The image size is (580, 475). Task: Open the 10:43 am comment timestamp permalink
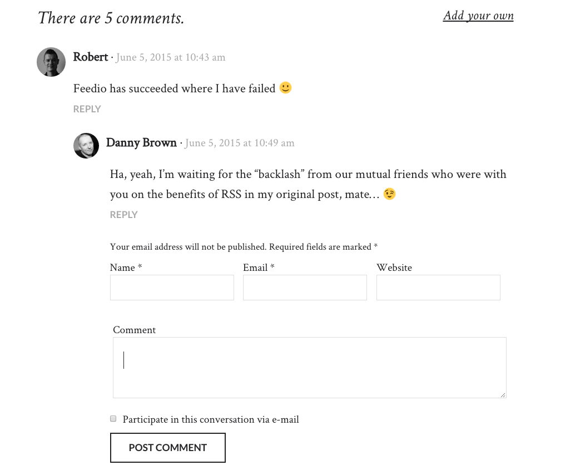(170, 58)
